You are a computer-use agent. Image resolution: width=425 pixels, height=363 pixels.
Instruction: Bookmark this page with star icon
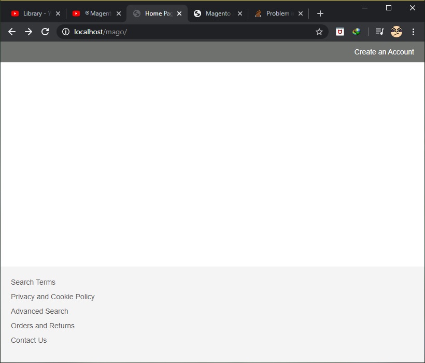[319, 32]
